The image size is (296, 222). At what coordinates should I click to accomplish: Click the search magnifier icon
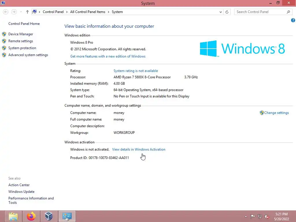(x=288, y=12)
